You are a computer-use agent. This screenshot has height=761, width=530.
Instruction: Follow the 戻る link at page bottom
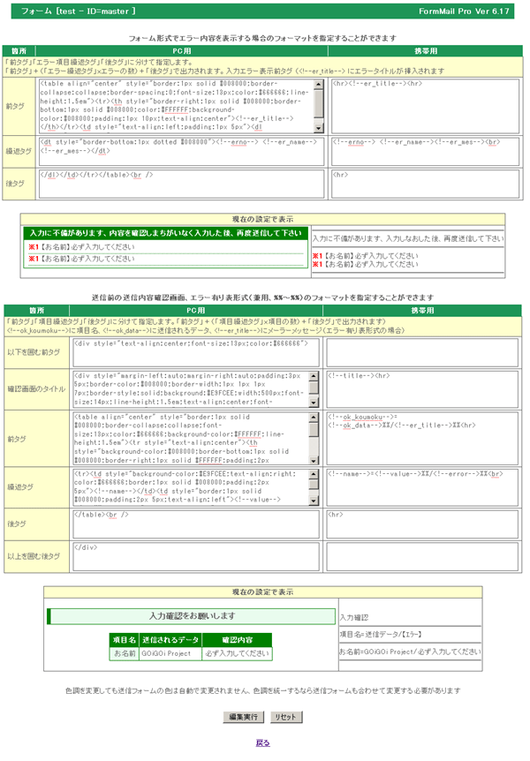(262, 743)
